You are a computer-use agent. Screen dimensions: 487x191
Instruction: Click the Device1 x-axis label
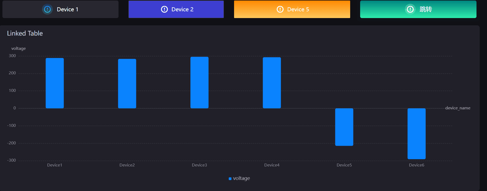tap(55, 165)
